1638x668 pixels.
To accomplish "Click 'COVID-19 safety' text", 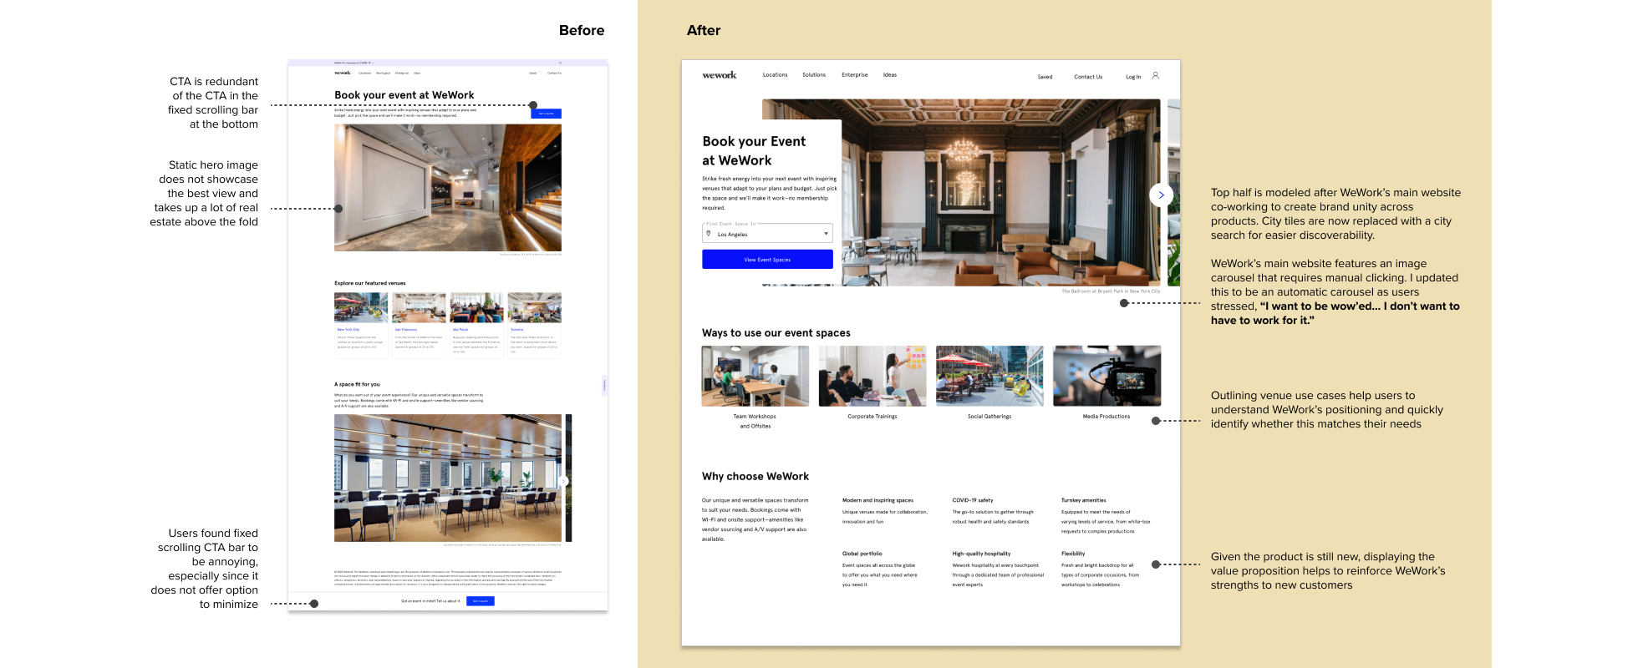I will (x=973, y=500).
